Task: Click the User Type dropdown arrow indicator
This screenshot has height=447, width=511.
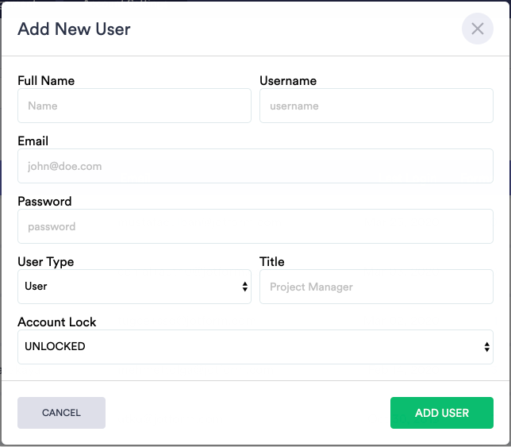Action: click(x=245, y=287)
